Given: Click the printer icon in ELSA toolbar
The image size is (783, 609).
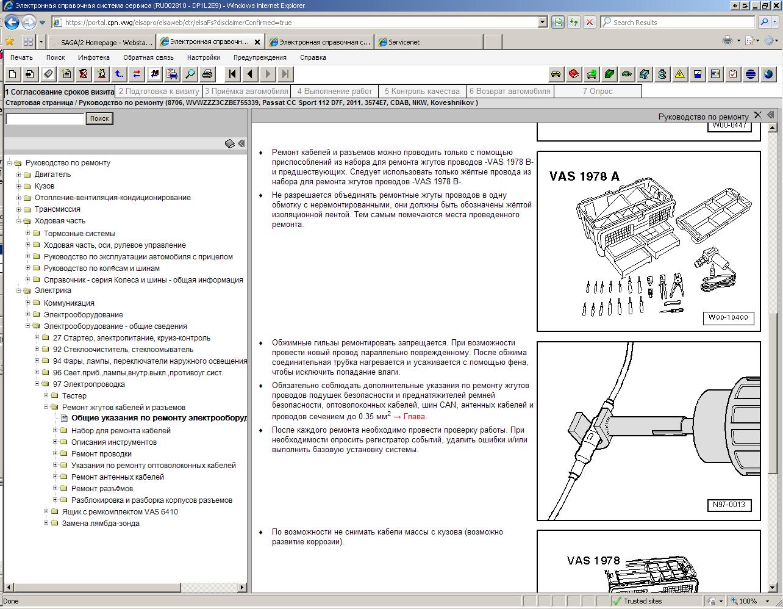Looking at the screenshot, I should [x=207, y=74].
